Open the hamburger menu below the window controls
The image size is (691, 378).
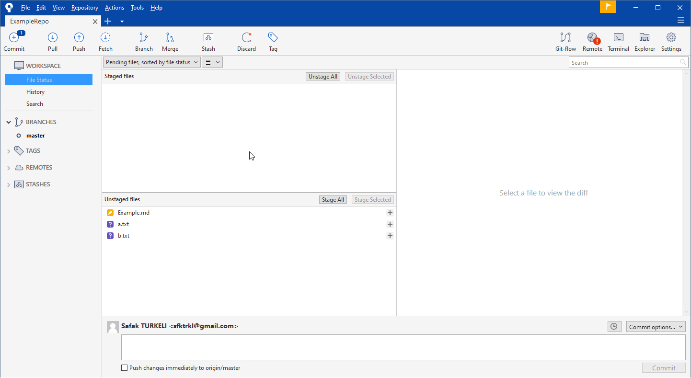pyautogui.click(x=681, y=21)
